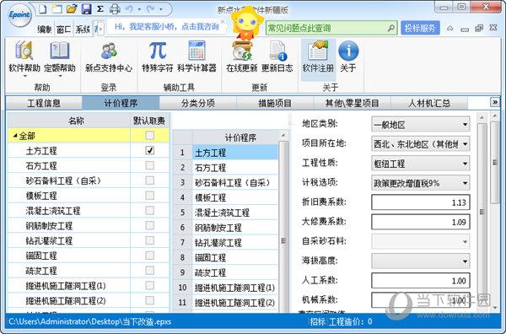Click the 大修费系数 input field
The height and width of the screenshot is (334, 506).
(x=421, y=222)
